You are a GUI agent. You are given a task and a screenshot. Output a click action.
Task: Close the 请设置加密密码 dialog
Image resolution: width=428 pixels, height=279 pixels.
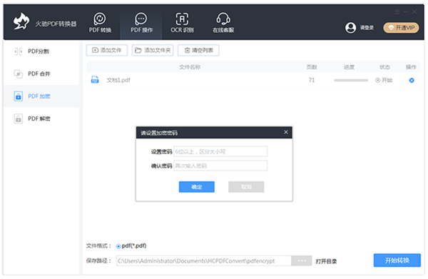[x=286, y=132]
